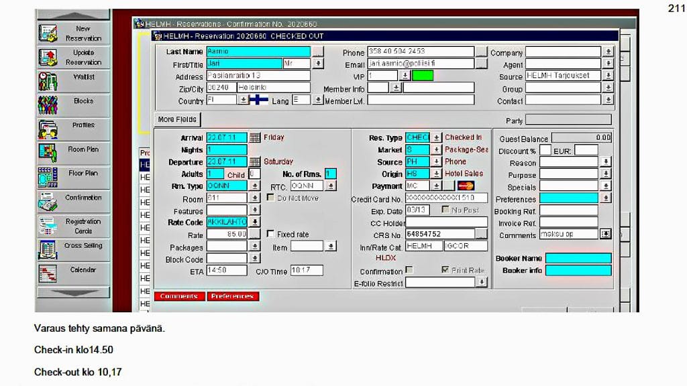687x386 pixels.
Task: Click the lookup button beside Phone
Action: pyautogui.click(x=481, y=52)
